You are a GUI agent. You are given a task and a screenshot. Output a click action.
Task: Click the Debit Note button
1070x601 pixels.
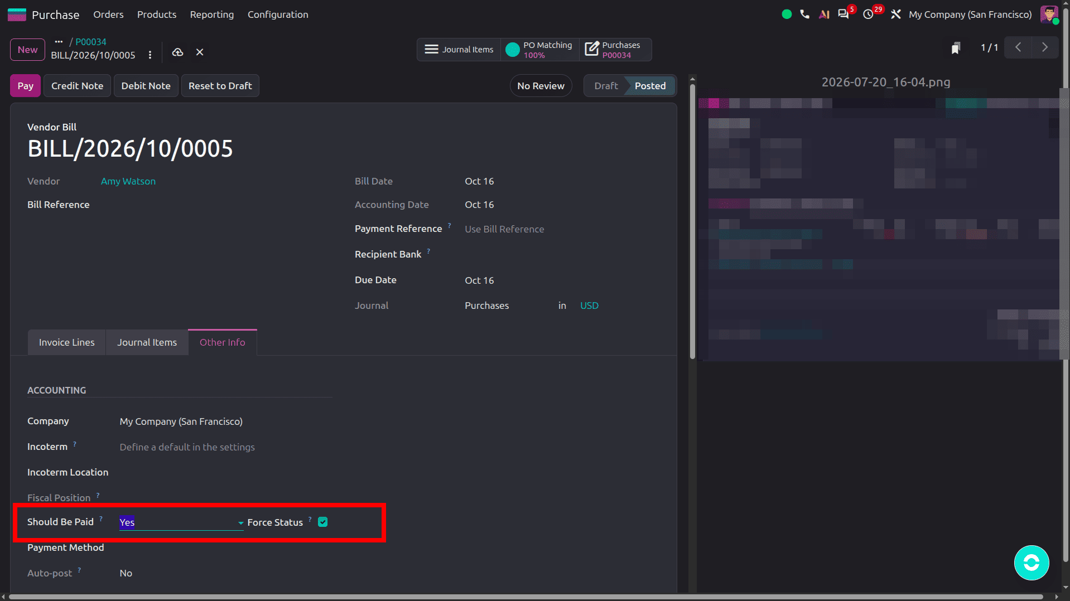146,86
